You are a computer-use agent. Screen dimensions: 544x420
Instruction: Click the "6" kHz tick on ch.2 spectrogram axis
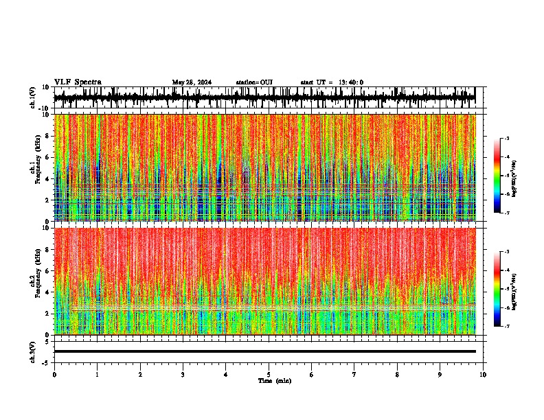(x=48, y=271)
